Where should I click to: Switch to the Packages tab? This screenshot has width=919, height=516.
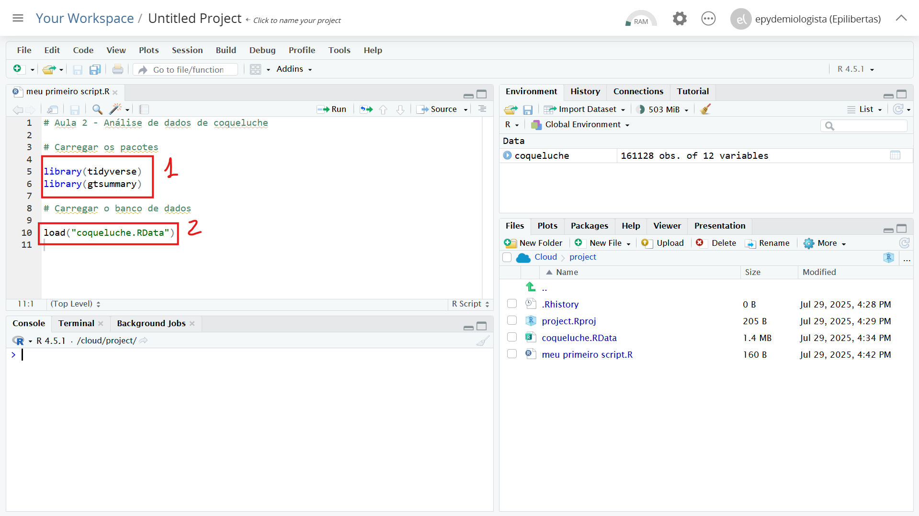(x=589, y=226)
